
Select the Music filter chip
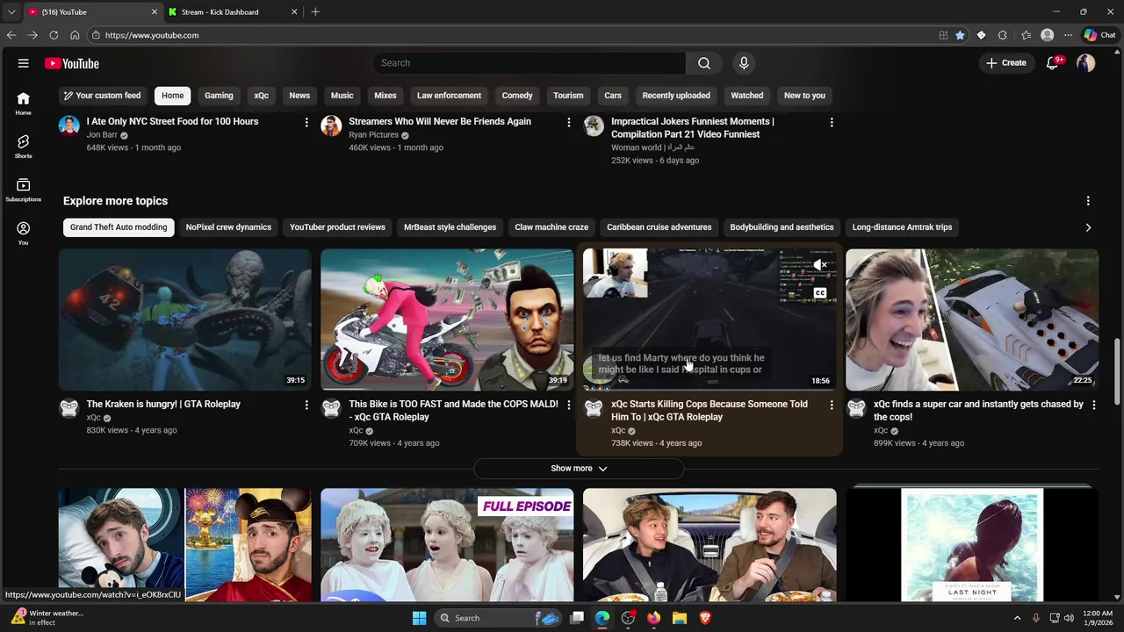pos(342,96)
